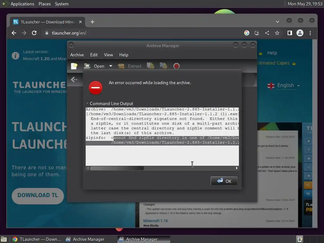Close the TLauncher browser tab
Viewport: 324px width, 243px height.
(x=80, y=22)
